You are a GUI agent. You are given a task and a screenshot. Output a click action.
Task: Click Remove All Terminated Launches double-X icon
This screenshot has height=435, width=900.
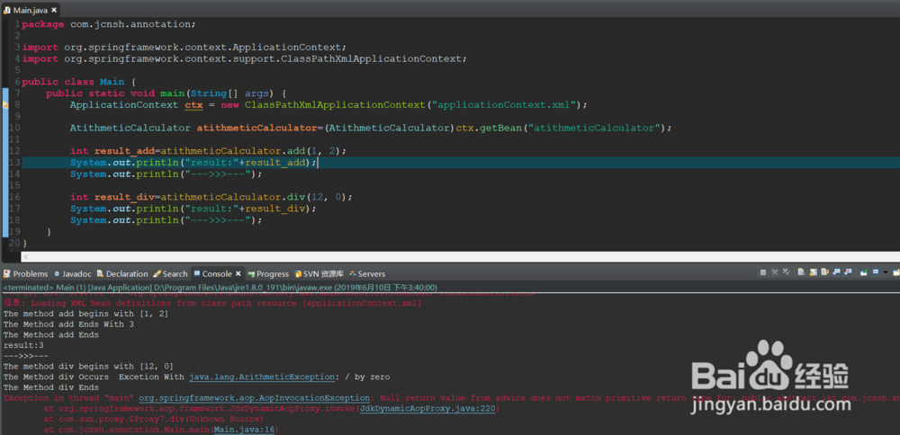786,272
